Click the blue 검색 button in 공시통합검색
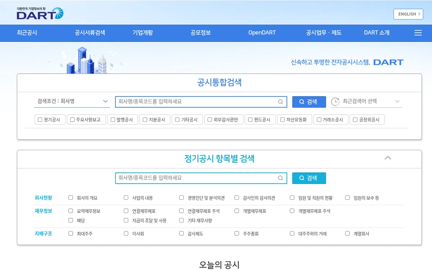This screenshot has width=432, height=270. tap(309, 102)
